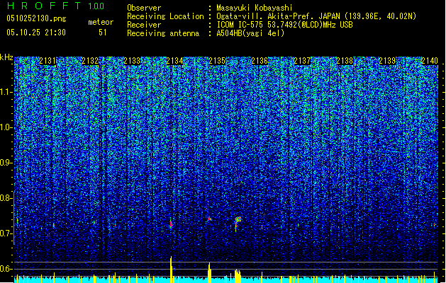Click the meteor count value 51
This screenshot has height=283, width=446.
103,33
